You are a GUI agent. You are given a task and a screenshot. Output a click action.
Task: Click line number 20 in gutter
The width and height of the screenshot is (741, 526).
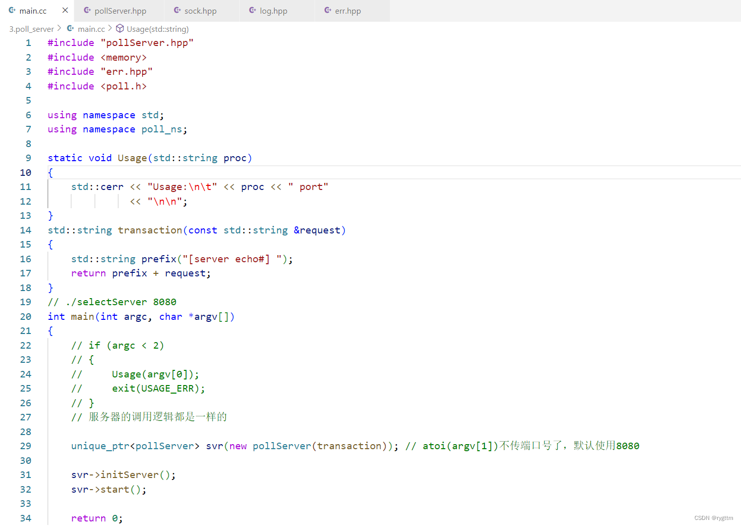pyautogui.click(x=25, y=317)
